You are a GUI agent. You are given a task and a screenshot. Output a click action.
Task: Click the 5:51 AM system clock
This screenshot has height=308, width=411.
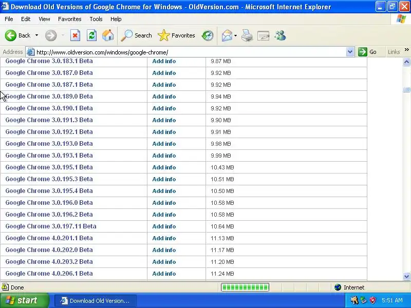pyautogui.click(x=392, y=300)
